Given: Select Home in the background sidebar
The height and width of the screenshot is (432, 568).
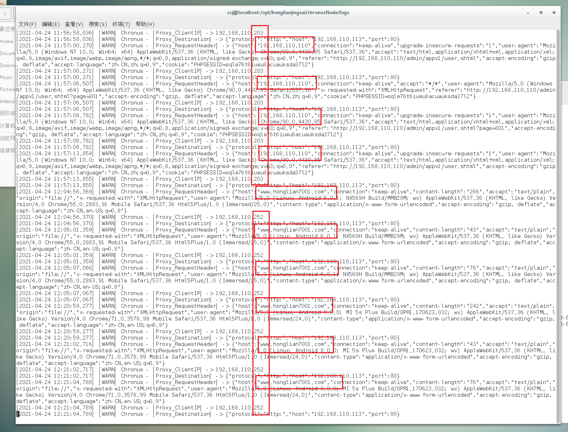Looking at the screenshot, I should point(7,41).
